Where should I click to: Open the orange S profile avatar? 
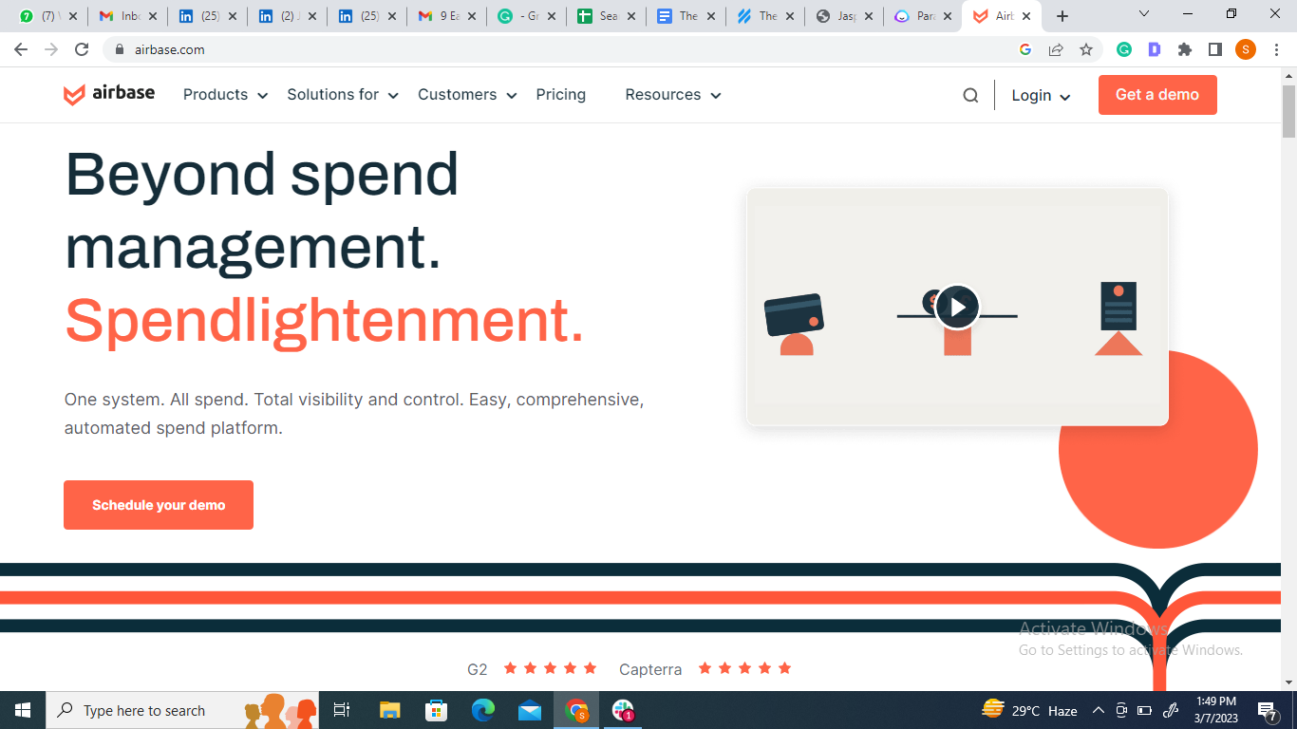[1246, 49]
